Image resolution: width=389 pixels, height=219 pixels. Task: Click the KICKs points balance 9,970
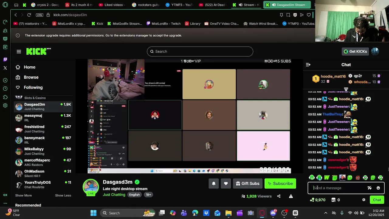pyautogui.click(x=318, y=200)
